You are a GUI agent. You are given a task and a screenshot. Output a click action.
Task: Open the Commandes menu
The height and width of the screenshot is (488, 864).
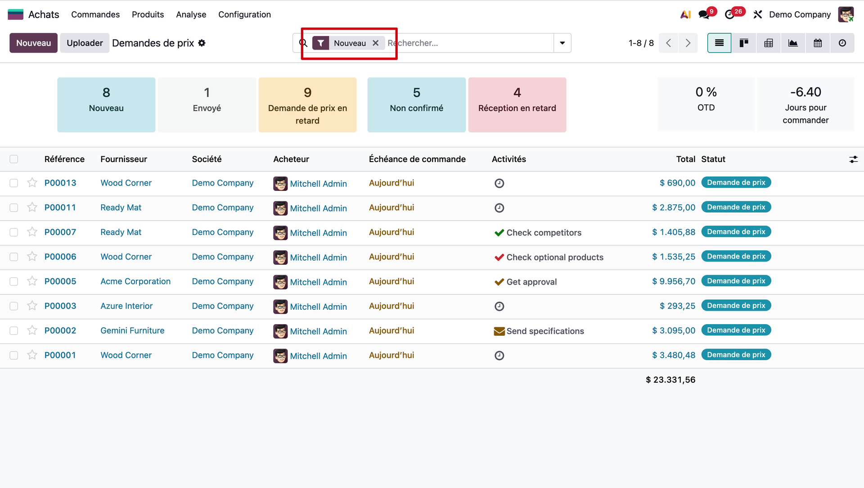(x=95, y=14)
